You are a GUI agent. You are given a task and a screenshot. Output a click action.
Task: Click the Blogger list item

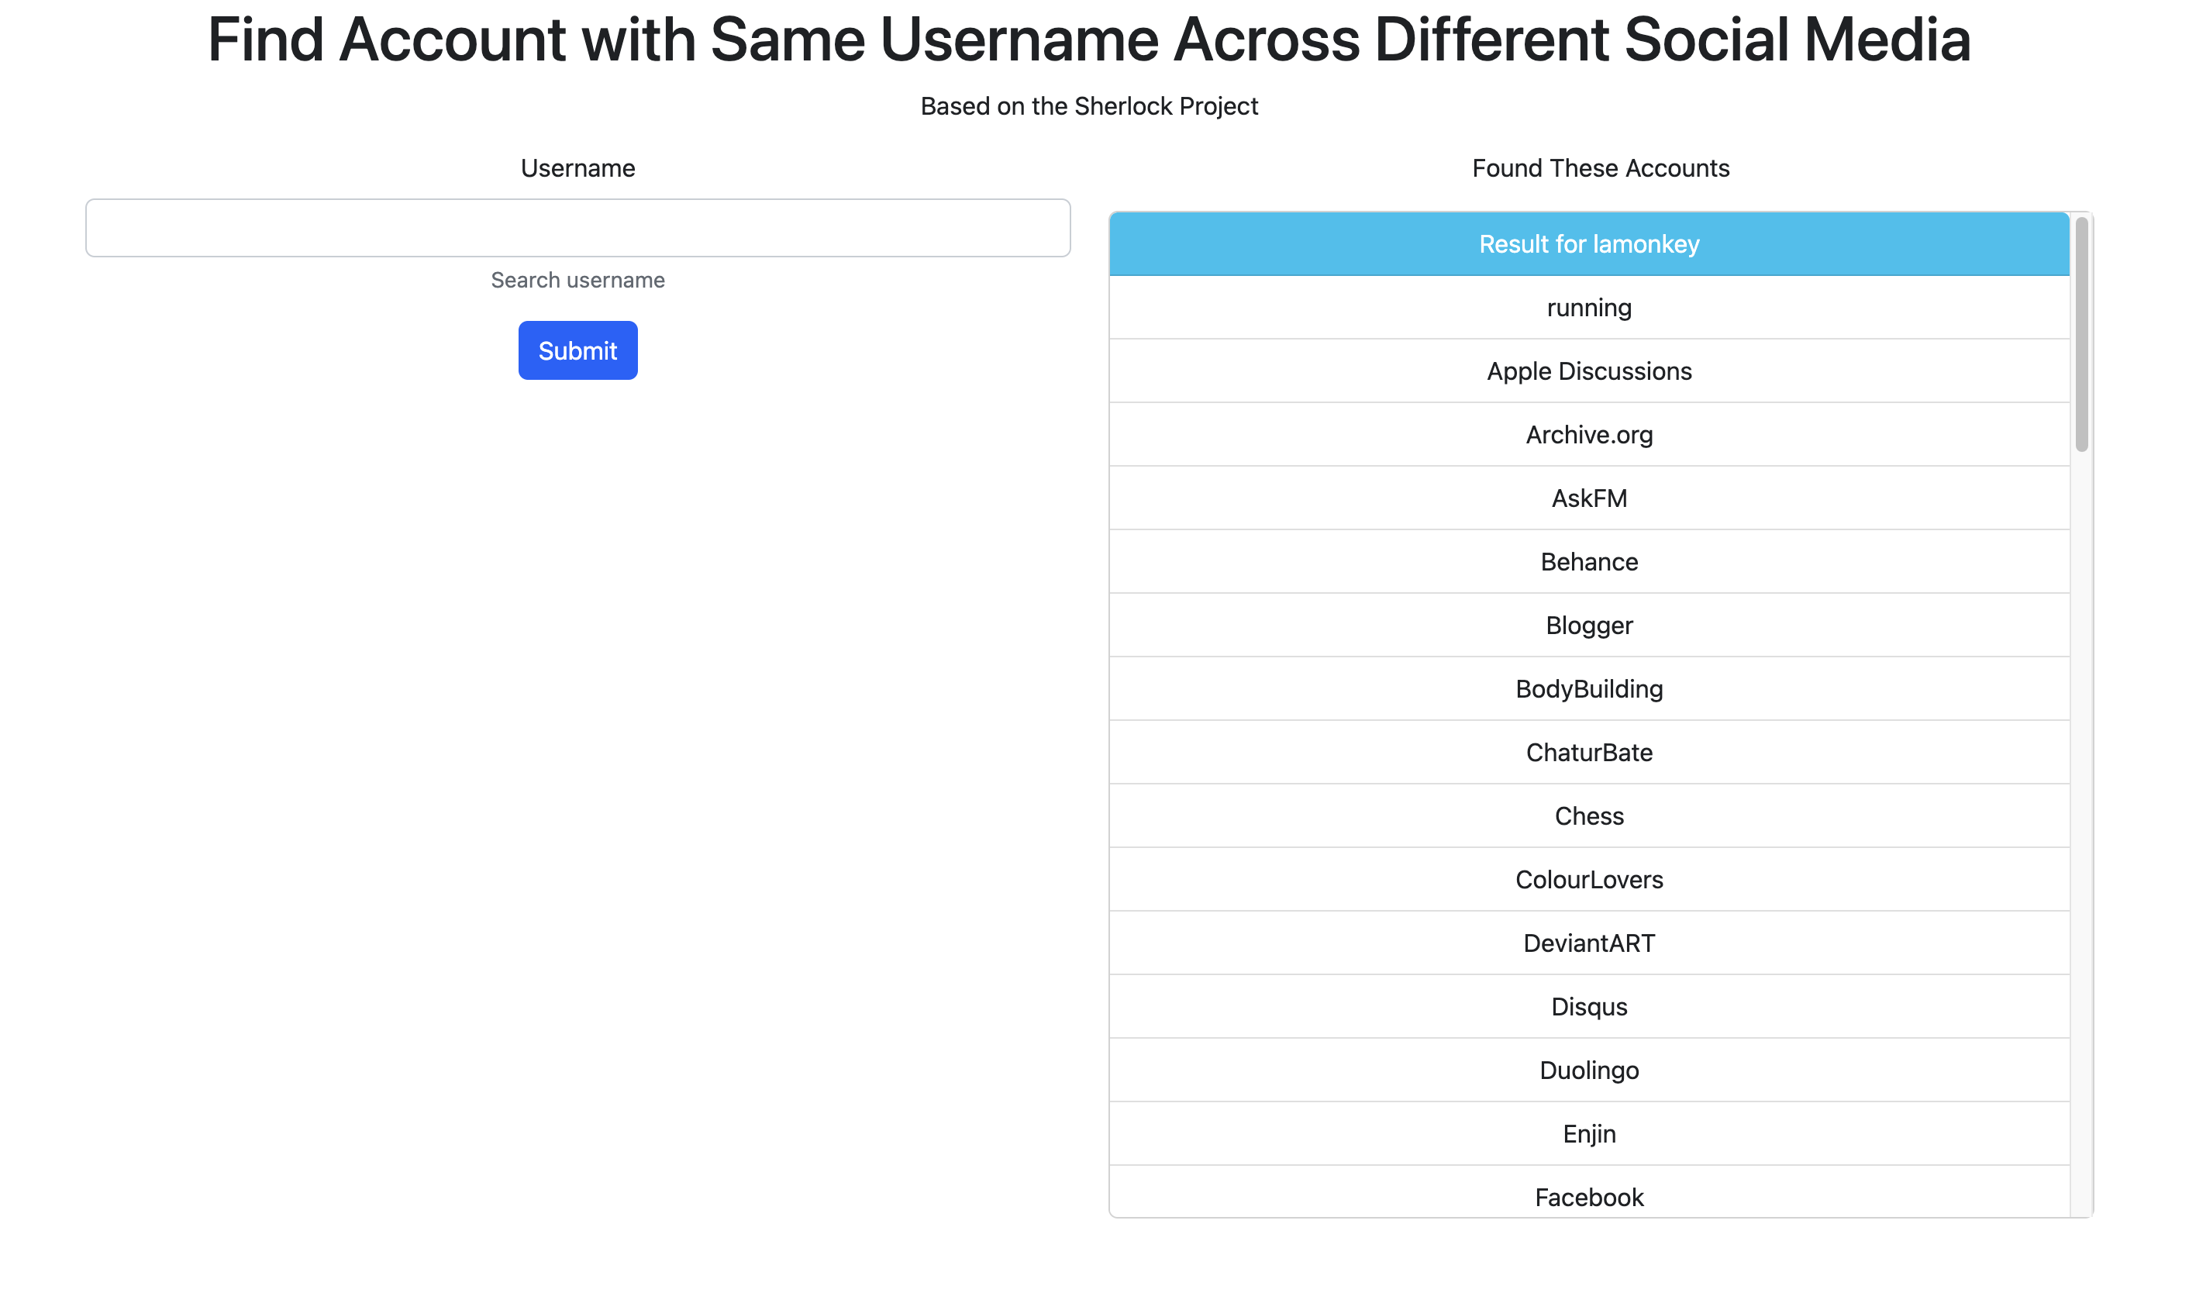(x=1588, y=625)
